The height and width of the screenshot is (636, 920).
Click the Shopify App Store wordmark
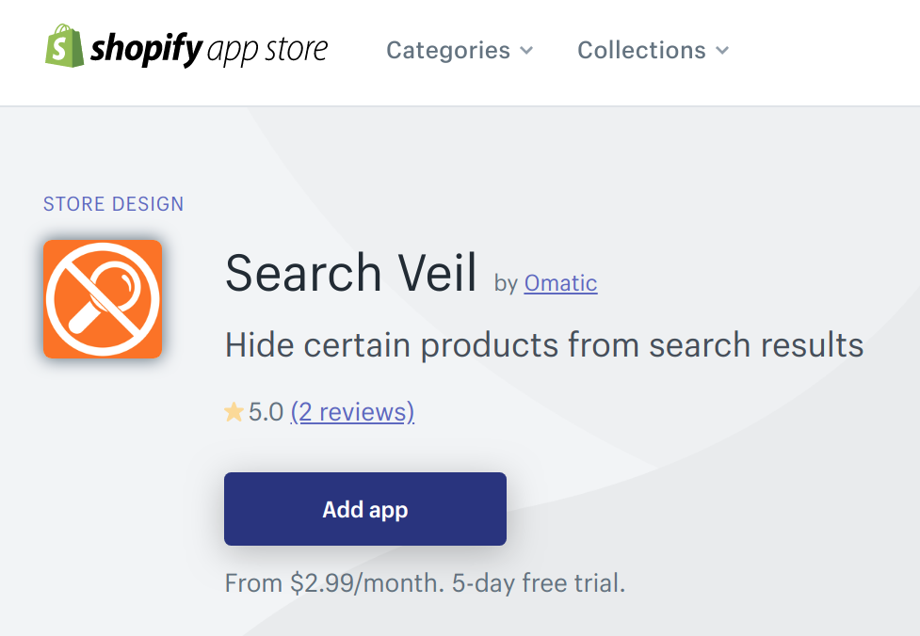(x=209, y=49)
